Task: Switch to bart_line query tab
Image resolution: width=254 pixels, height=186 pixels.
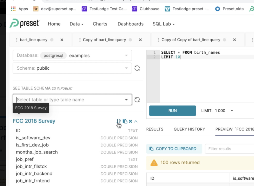Action: coord(34,40)
